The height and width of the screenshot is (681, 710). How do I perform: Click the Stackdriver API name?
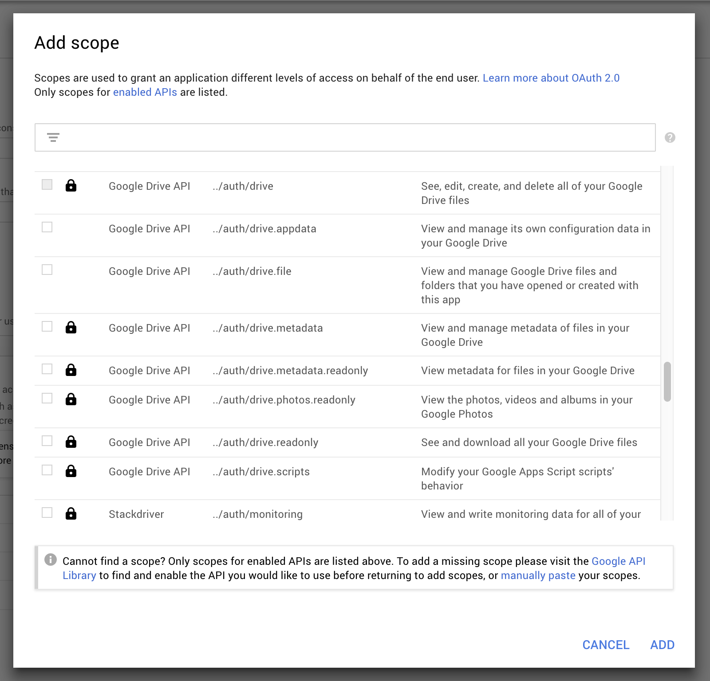tap(136, 514)
